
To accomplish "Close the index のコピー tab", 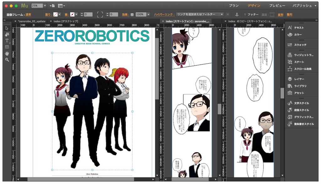I will (x=225, y=21).
